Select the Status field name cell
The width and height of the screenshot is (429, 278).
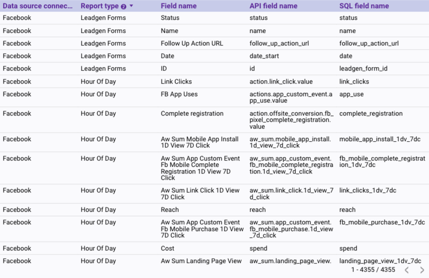tap(170, 18)
